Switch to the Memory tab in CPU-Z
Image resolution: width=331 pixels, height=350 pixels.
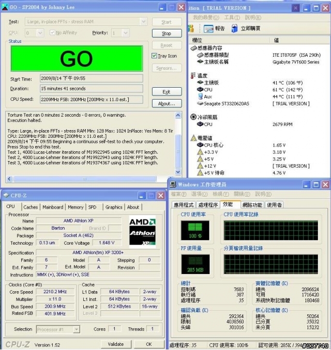point(76,207)
